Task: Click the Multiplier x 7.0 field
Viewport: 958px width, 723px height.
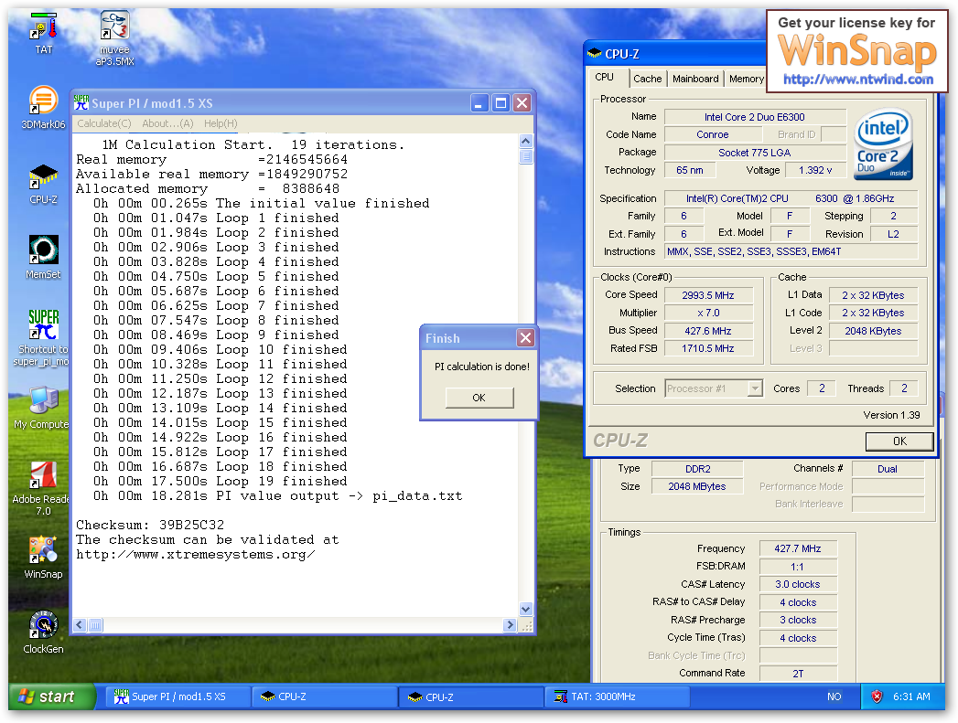Action: click(709, 313)
